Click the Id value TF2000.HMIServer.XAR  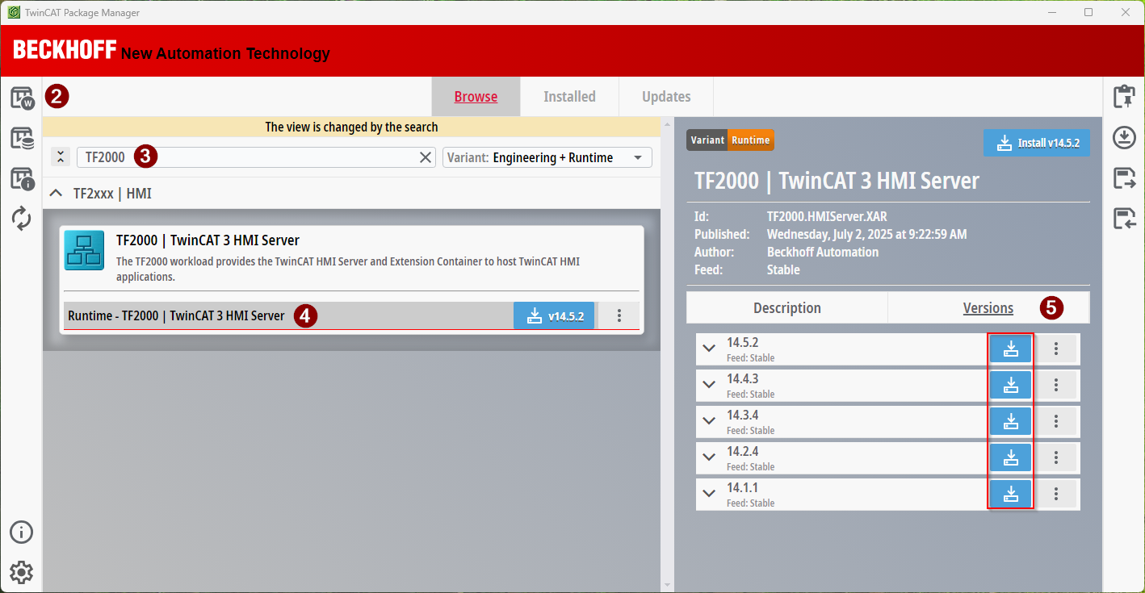tap(827, 217)
